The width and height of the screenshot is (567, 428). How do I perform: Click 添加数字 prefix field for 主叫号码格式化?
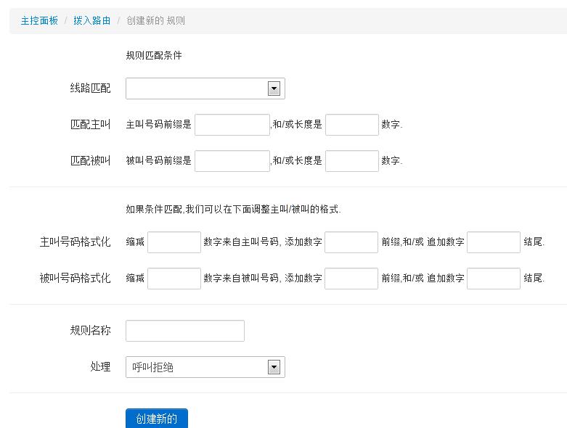click(351, 242)
